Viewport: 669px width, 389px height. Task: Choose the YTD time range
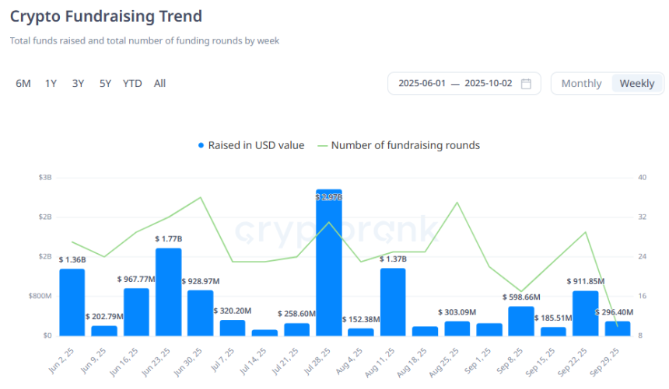coord(132,84)
